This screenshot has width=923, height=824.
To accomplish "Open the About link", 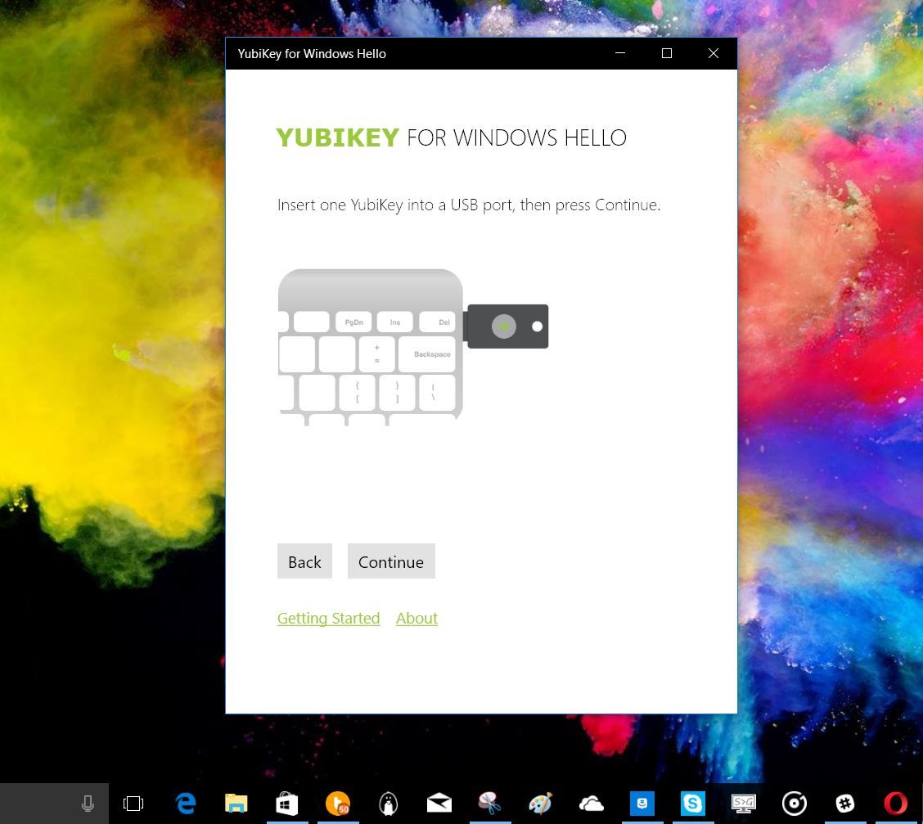I will pos(416,618).
